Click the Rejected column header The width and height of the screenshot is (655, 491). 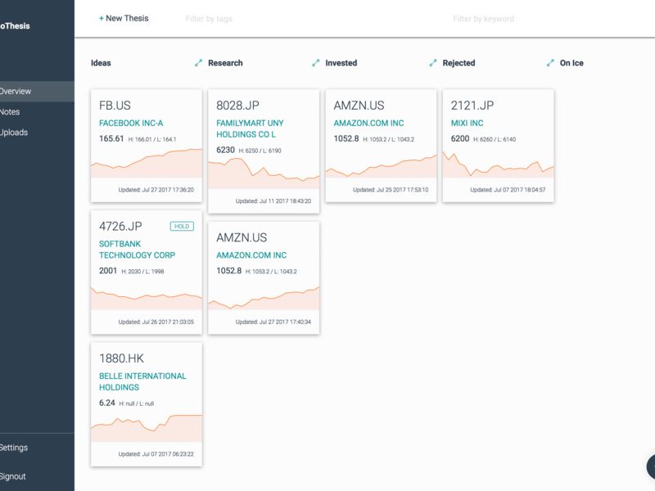pos(458,63)
